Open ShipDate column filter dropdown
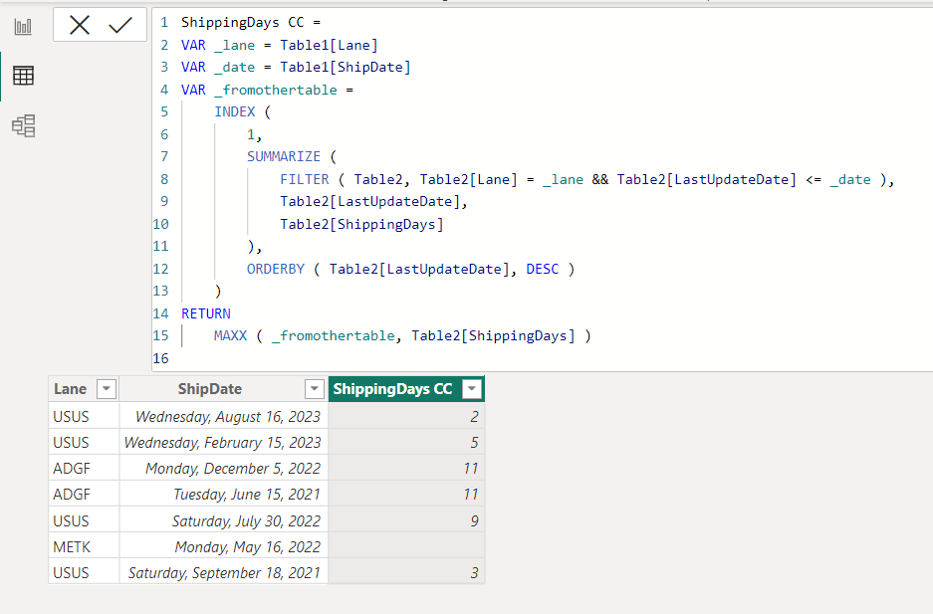 pyautogui.click(x=314, y=389)
